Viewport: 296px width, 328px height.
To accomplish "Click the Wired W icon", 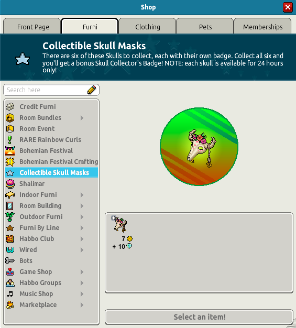I will click(10, 250).
